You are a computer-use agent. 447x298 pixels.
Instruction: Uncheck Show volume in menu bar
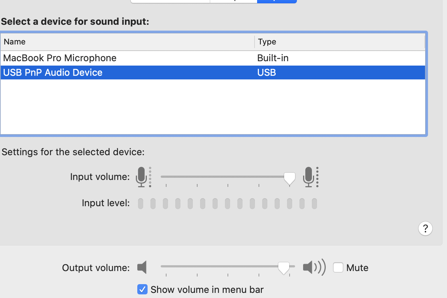tap(142, 290)
